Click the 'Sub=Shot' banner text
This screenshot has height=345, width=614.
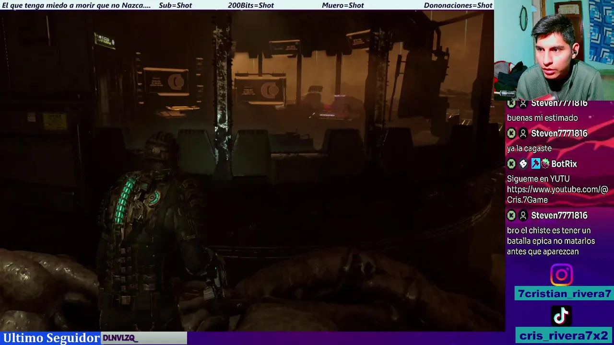tap(175, 5)
